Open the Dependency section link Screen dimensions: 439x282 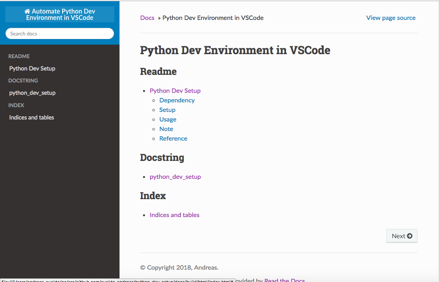177,100
